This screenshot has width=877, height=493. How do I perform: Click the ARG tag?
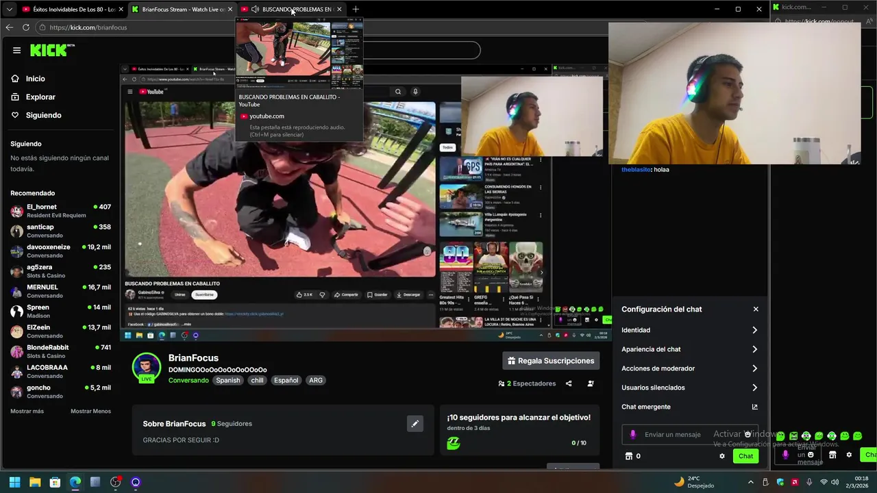point(316,380)
